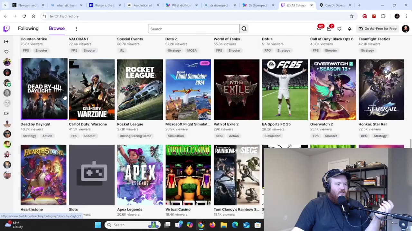Switch to the Newsom browser tab
This screenshot has height=231, width=412.
(28, 5)
